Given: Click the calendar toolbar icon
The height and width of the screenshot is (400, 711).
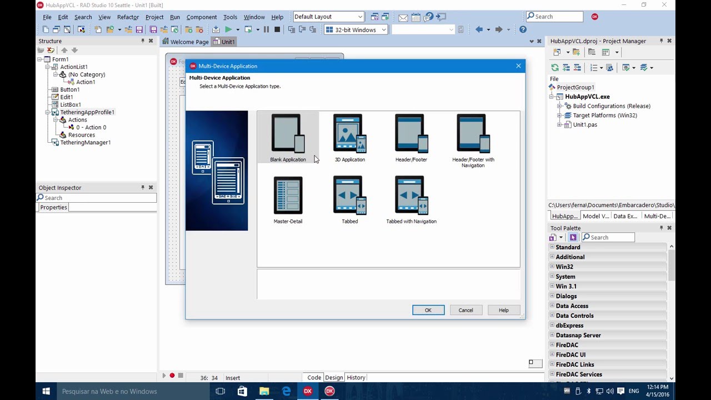Looking at the screenshot, I should 415,17.
